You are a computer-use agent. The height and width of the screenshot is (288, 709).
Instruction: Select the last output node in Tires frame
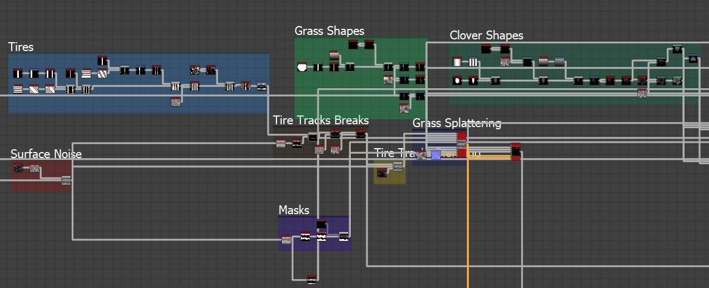pyautogui.click(x=262, y=86)
